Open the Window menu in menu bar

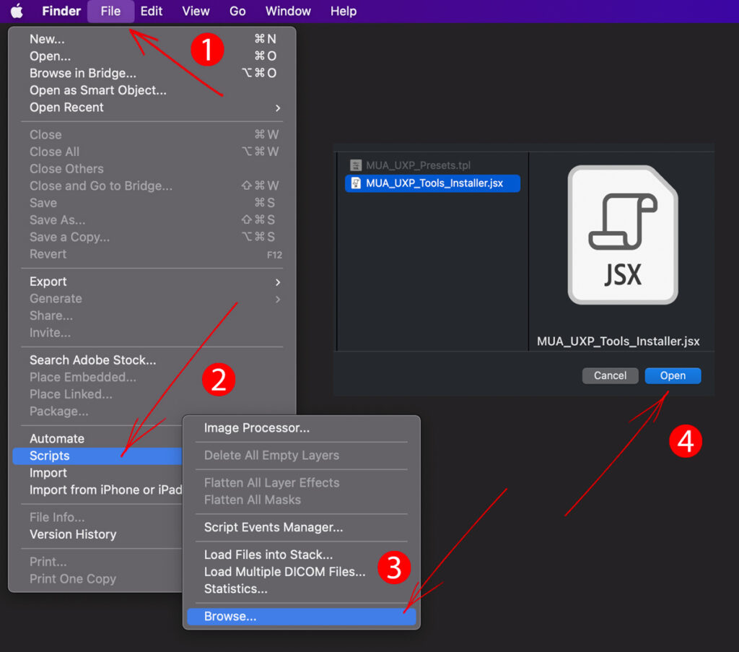click(288, 11)
